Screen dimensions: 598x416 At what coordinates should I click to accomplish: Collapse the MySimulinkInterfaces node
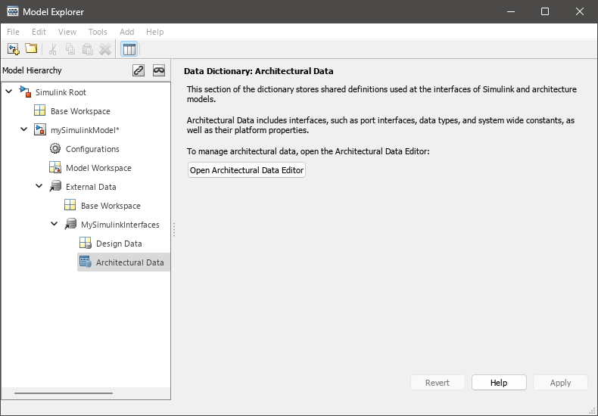pos(55,224)
